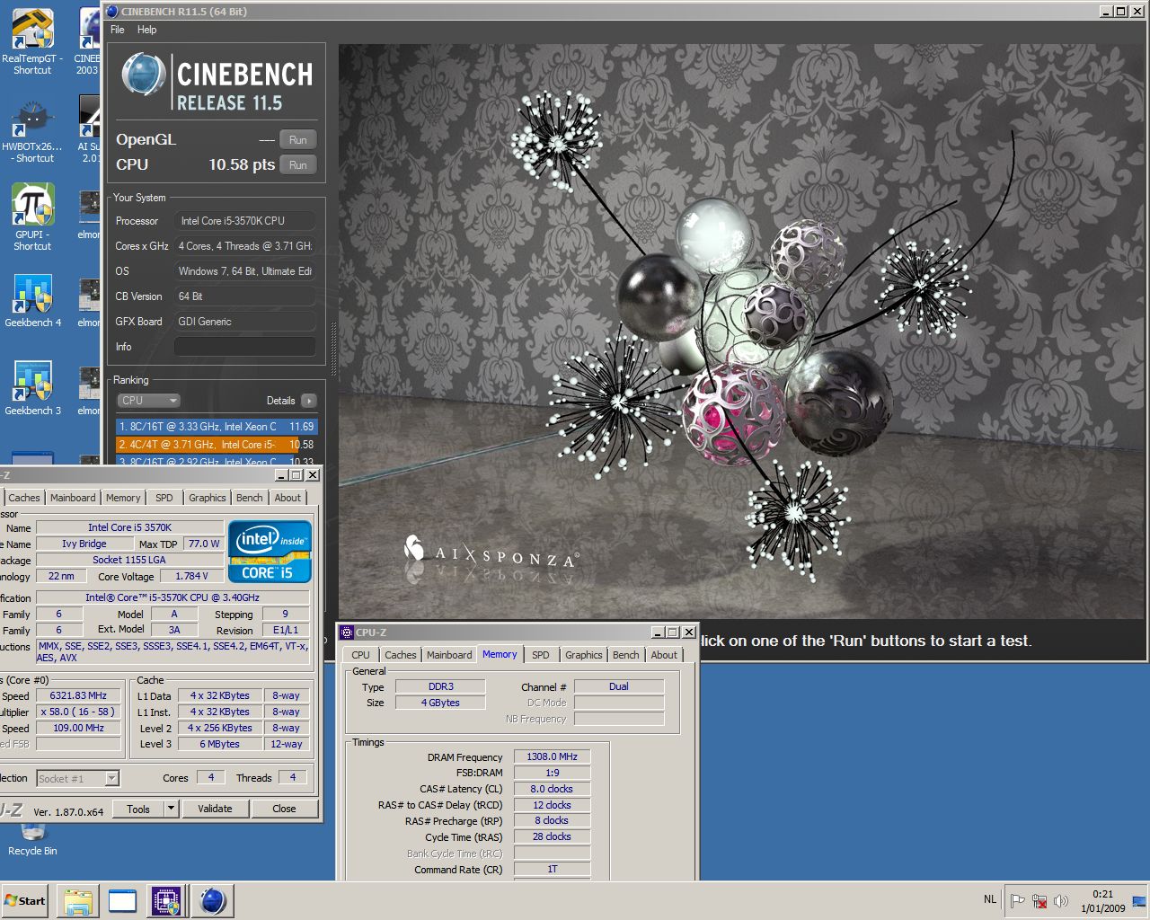Screen dimensions: 1150x920
Task: Launch GPUPI shortcut icon
Action: pos(32,217)
